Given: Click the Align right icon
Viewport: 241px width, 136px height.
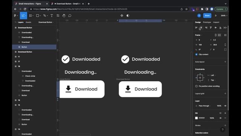Looking at the screenshot, I should click(x=206, y=28).
